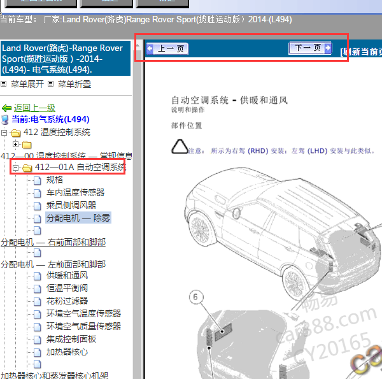Click the warning triangle icon beside 注意
382x379 pixels.
point(180,147)
